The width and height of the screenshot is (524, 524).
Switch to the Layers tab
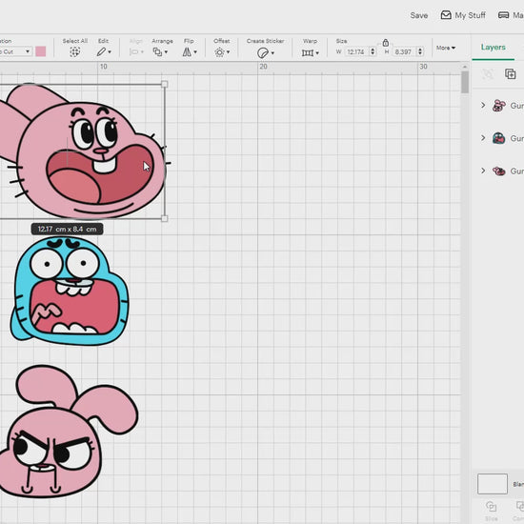[493, 48]
